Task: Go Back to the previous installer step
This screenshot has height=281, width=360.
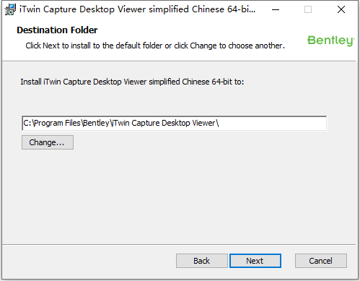Action: click(201, 261)
